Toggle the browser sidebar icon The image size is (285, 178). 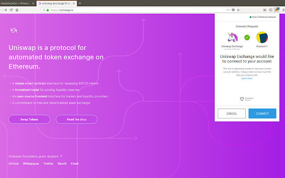pos(271,10)
